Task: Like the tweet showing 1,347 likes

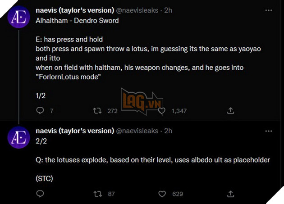Action: pyautogui.click(x=162, y=111)
